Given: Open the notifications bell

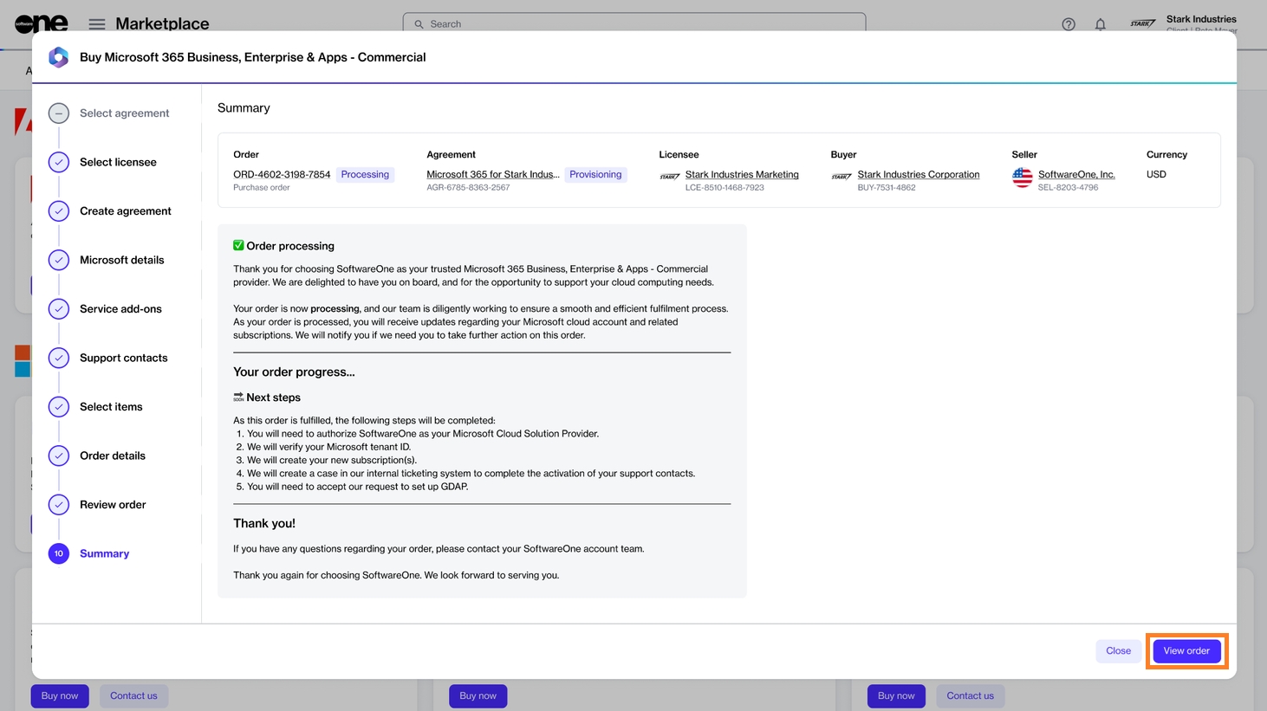Looking at the screenshot, I should tap(1100, 24).
